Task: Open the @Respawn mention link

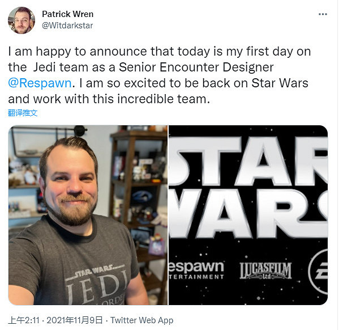Action: coord(40,83)
